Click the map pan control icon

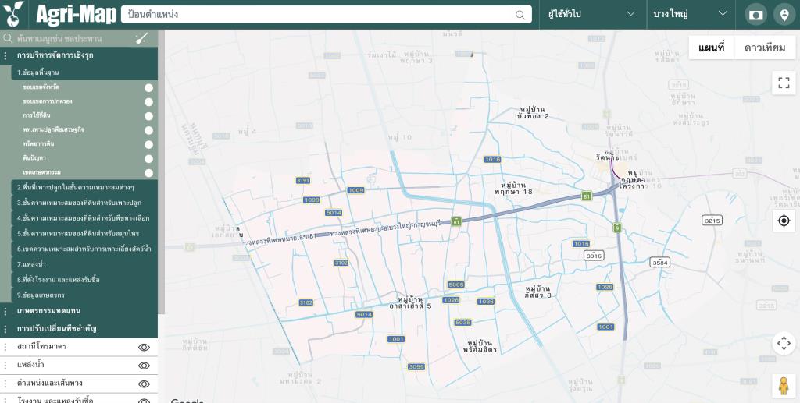tap(784, 343)
